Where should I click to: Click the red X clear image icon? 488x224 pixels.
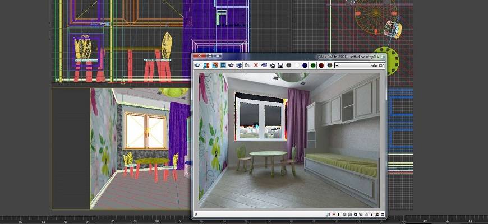point(256,66)
